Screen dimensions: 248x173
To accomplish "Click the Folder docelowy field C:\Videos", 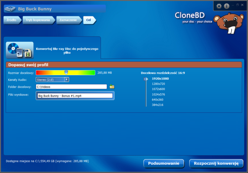I will point(71,87).
